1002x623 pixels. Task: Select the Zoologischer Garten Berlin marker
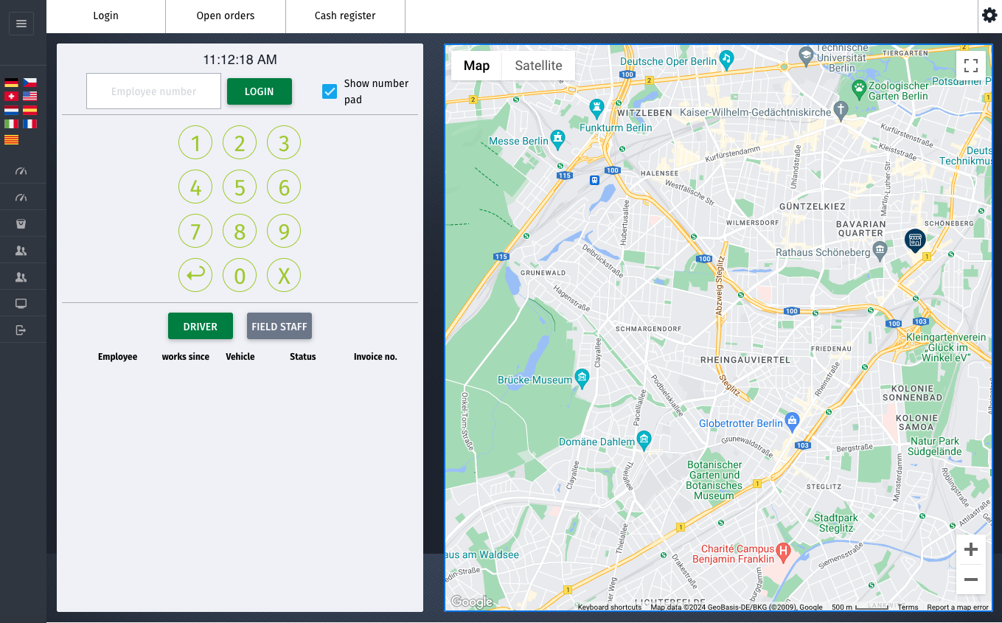click(859, 88)
